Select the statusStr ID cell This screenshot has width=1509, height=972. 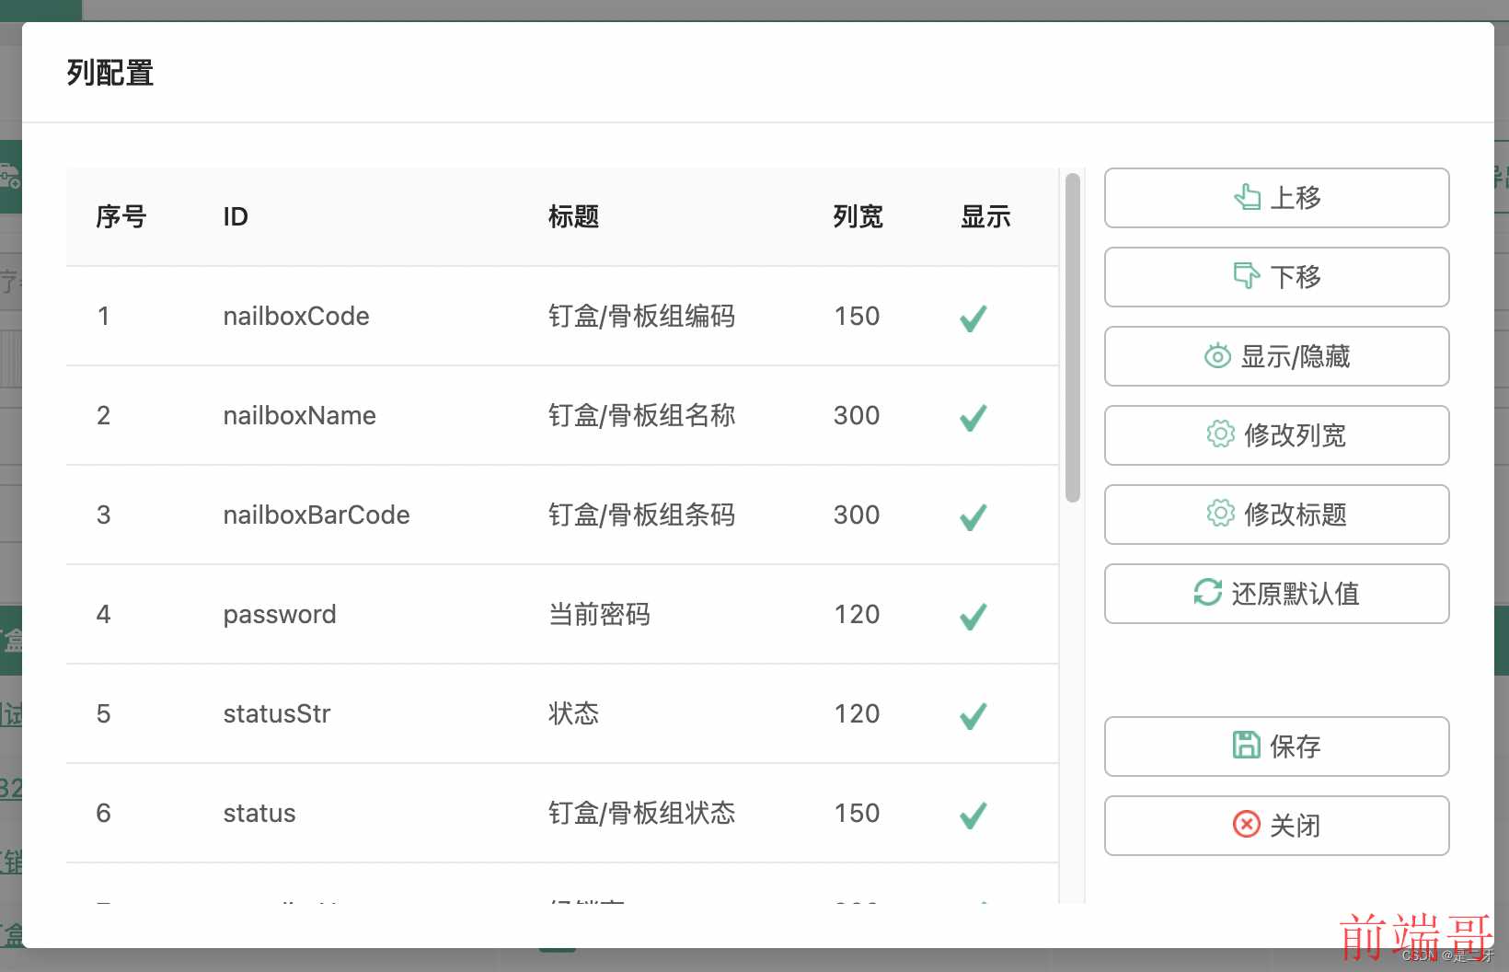(x=277, y=713)
